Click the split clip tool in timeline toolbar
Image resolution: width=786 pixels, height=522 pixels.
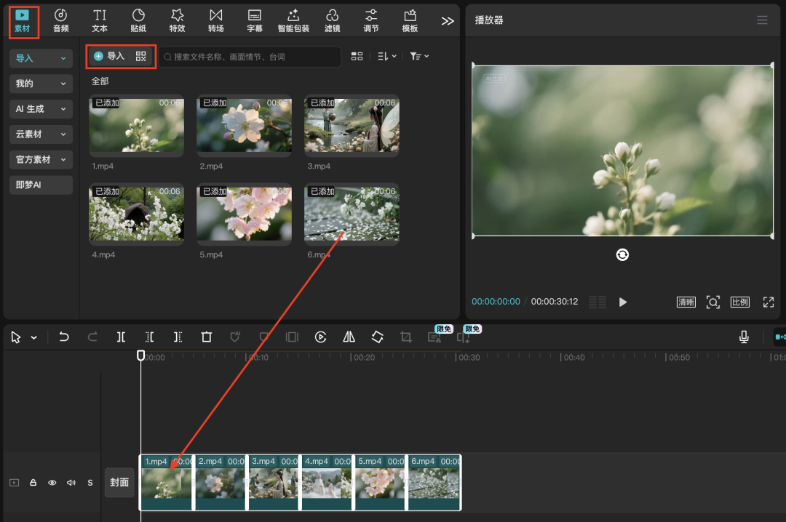[121, 337]
